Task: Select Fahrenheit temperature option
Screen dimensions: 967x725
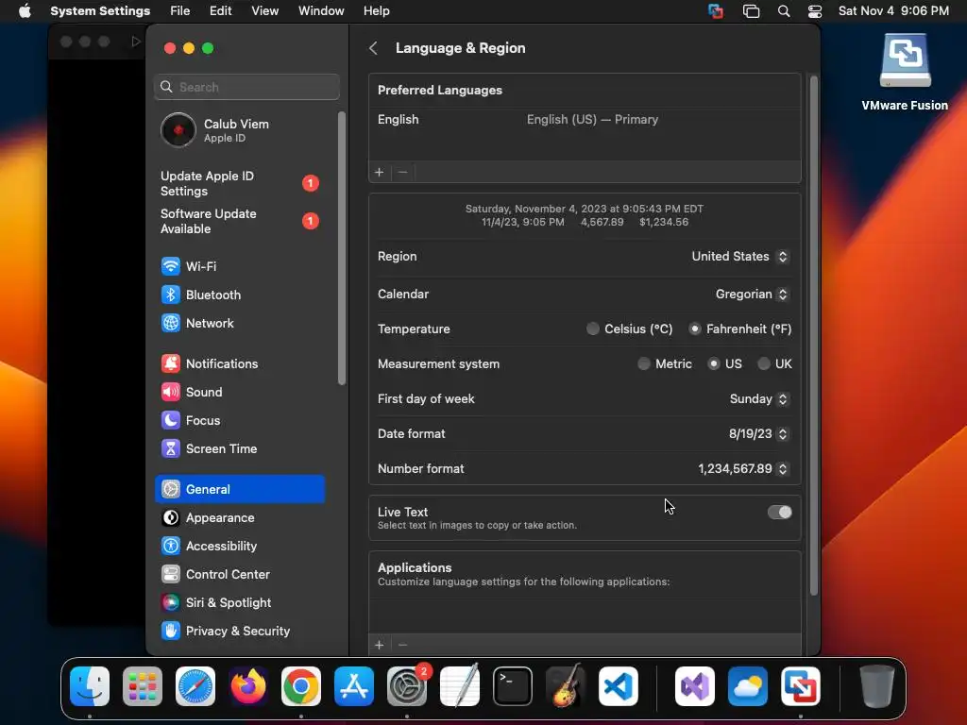Action: (694, 329)
